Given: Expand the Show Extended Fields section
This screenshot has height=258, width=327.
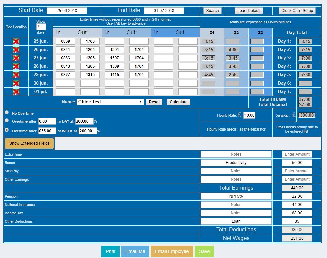Looking at the screenshot, I should click(x=29, y=143).
